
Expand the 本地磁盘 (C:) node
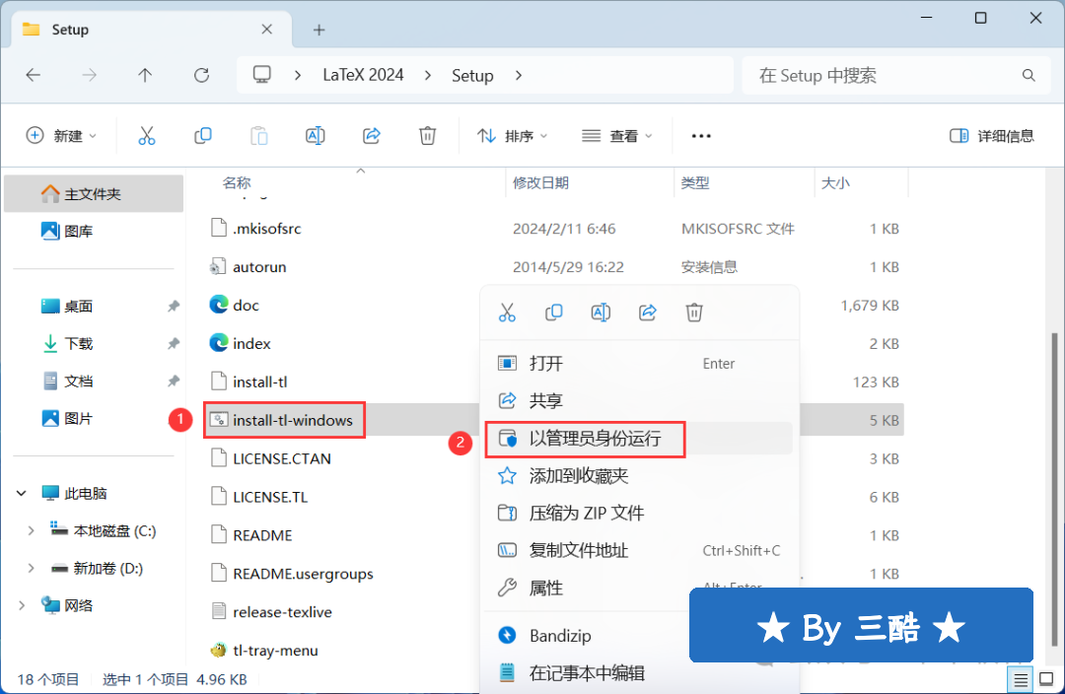tap(31, 531)
